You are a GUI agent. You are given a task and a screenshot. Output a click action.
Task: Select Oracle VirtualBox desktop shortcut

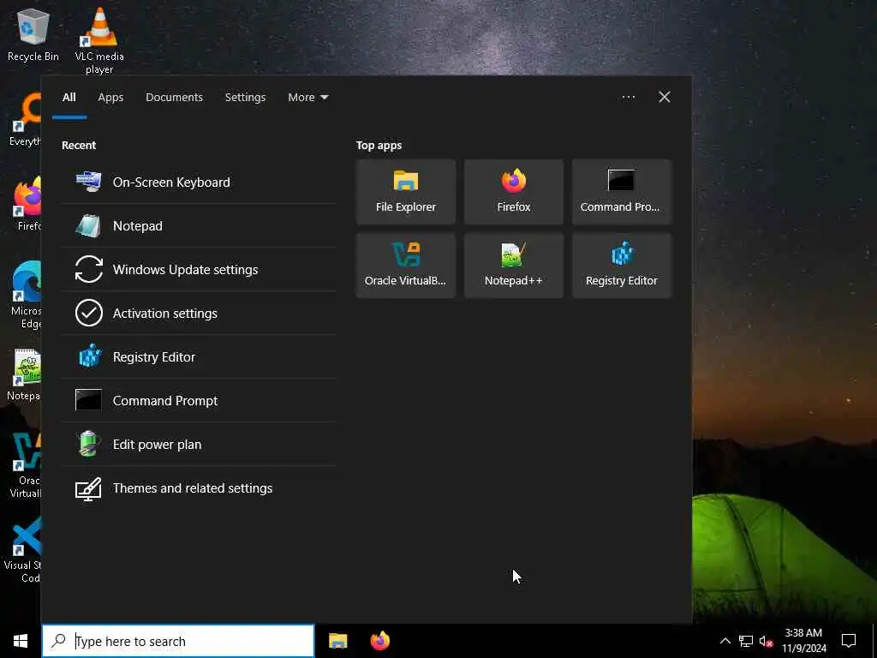(x=25, y=465)
